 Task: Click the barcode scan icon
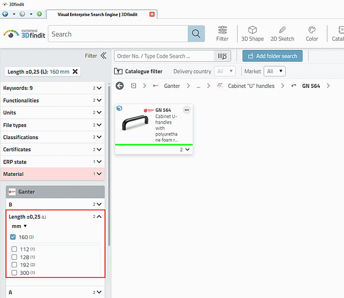coord(222,56)
